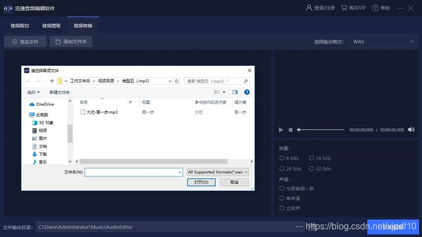Image resolution: width=422 pixels, height=237 pixels.
Task: Go forward in file dialog navigation
Action: 37,81
